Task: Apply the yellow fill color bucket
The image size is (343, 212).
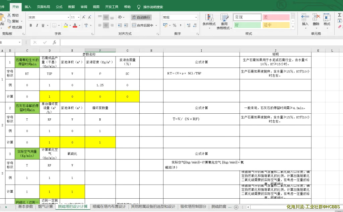Action: click(x=66, y=25)
